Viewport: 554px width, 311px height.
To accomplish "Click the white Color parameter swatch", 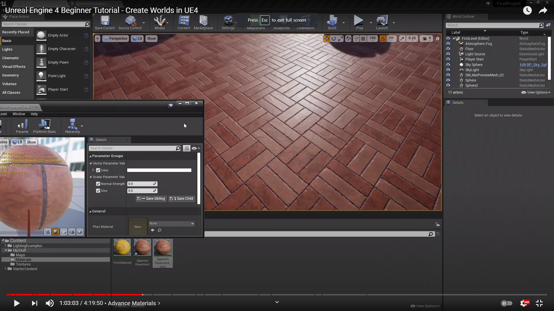I will [159, 170].
